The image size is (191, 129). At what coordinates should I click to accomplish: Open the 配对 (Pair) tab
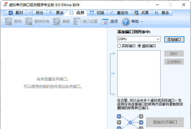pyautogui.click(x=16, y=13)
